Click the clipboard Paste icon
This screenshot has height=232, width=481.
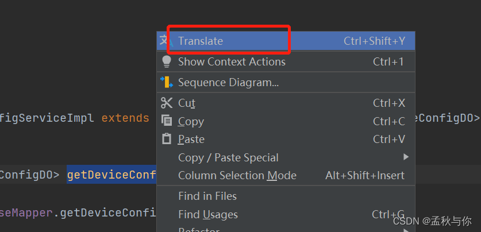pos(167,139)
